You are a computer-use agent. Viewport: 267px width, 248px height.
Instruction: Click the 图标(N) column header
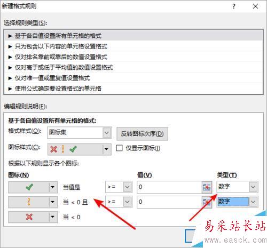(x=19, y=175)
